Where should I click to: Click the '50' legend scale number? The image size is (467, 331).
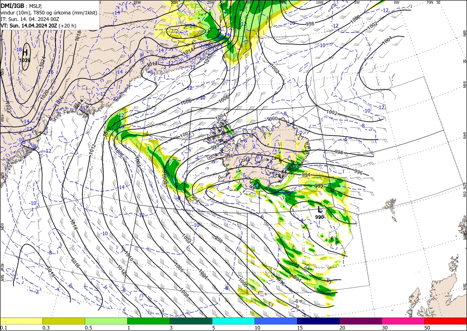427,328
